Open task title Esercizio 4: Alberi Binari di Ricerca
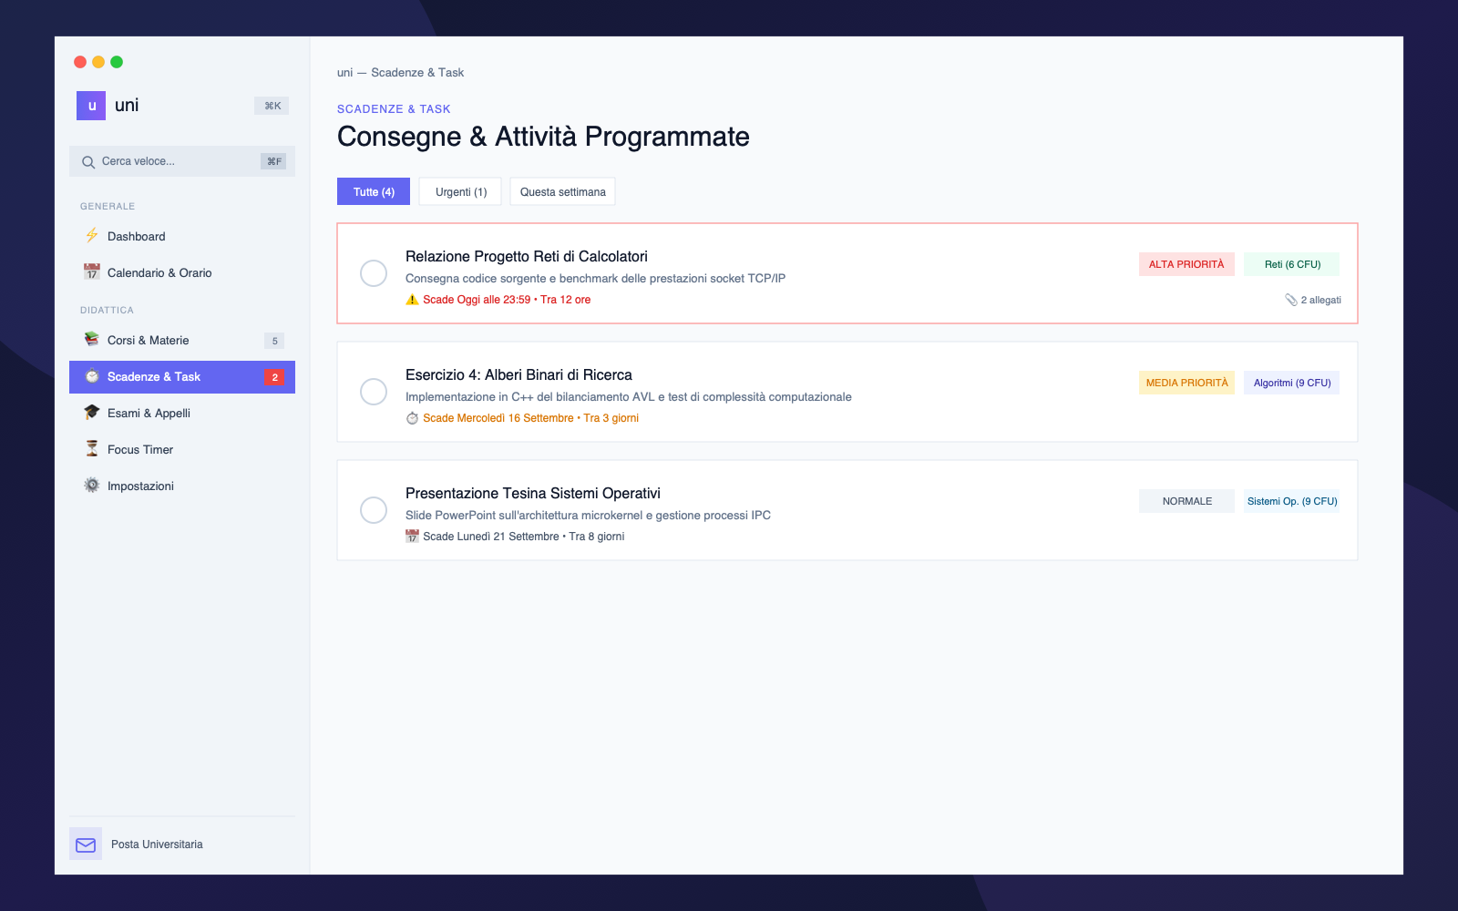The height and width of the screenshot is (911, 1458). (x=519, y=375)
